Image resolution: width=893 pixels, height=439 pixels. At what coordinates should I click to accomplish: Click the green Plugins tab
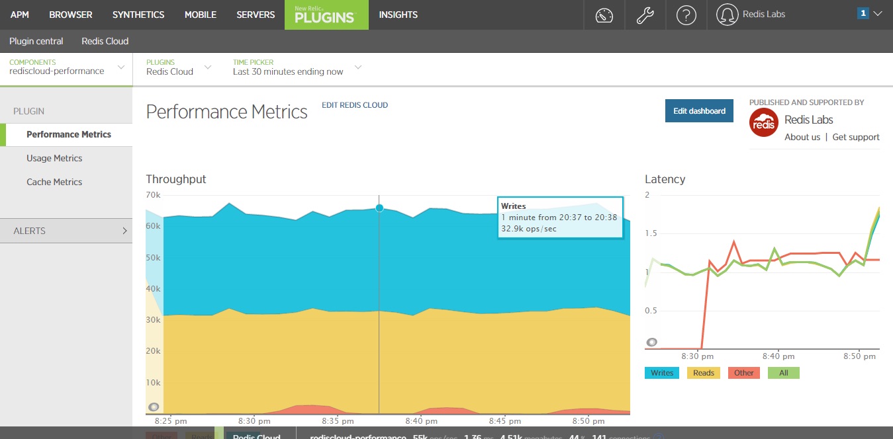(326, 15)
